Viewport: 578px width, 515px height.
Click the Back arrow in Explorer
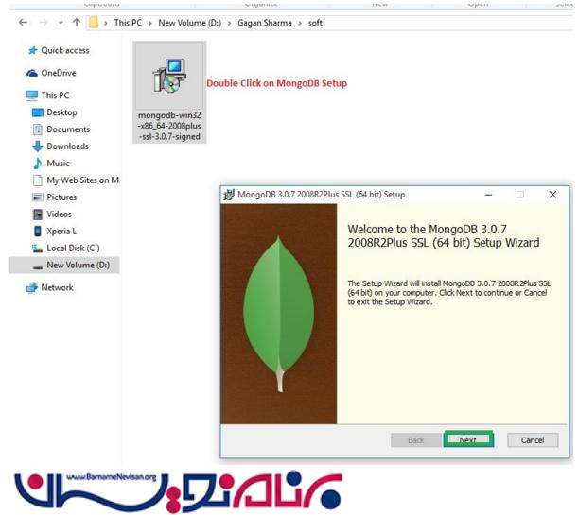point(23,23)
